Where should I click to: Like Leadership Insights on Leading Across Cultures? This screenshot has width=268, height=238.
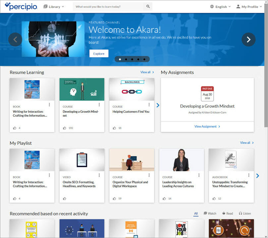(164, 199)
